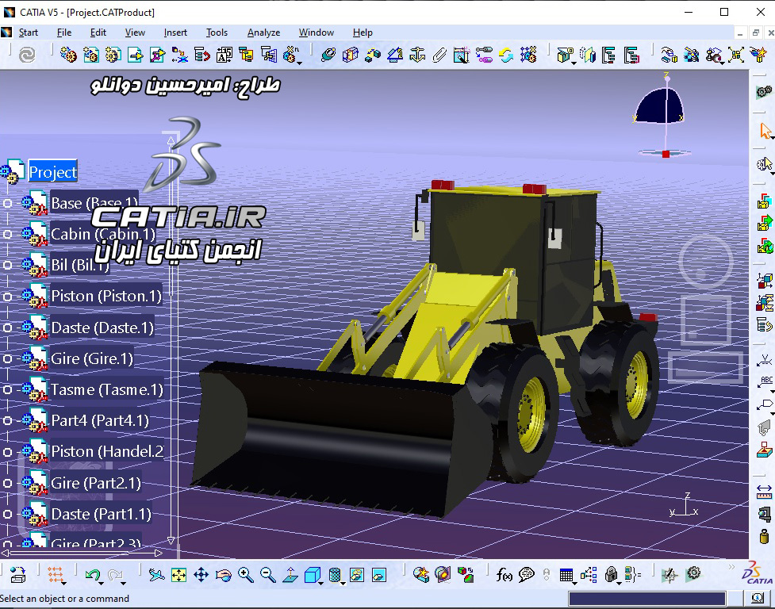Click the View menu
The height and width of the screenshot is (609, 775).
[135, 33]
